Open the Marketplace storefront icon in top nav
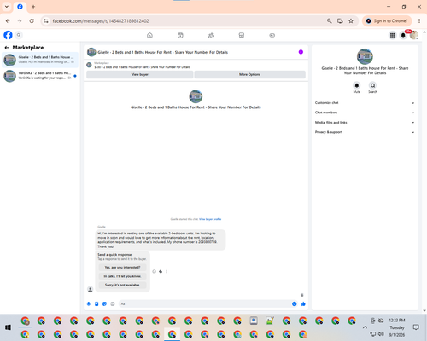The height and width of the screenshot is (341, 427). [242, 35]
